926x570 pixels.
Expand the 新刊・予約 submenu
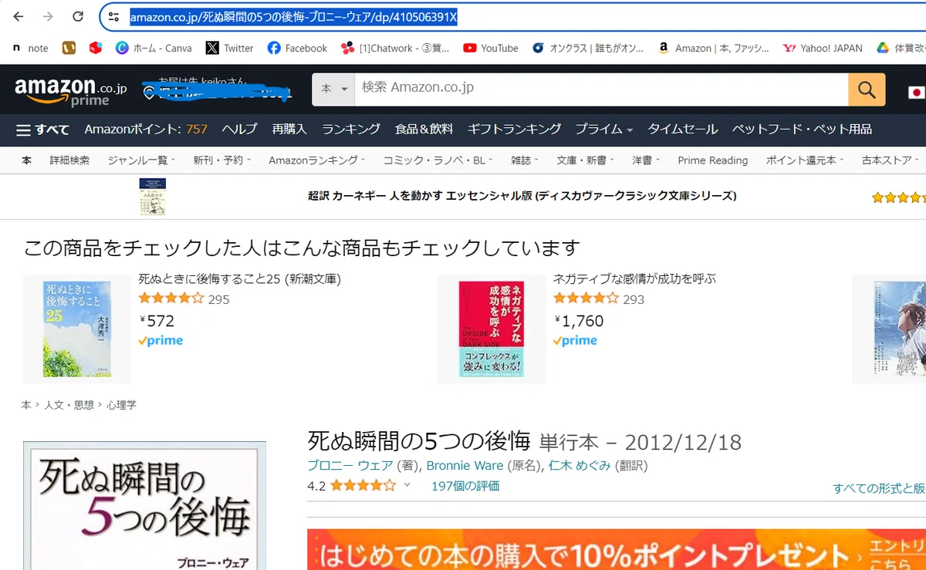point(223,160)
